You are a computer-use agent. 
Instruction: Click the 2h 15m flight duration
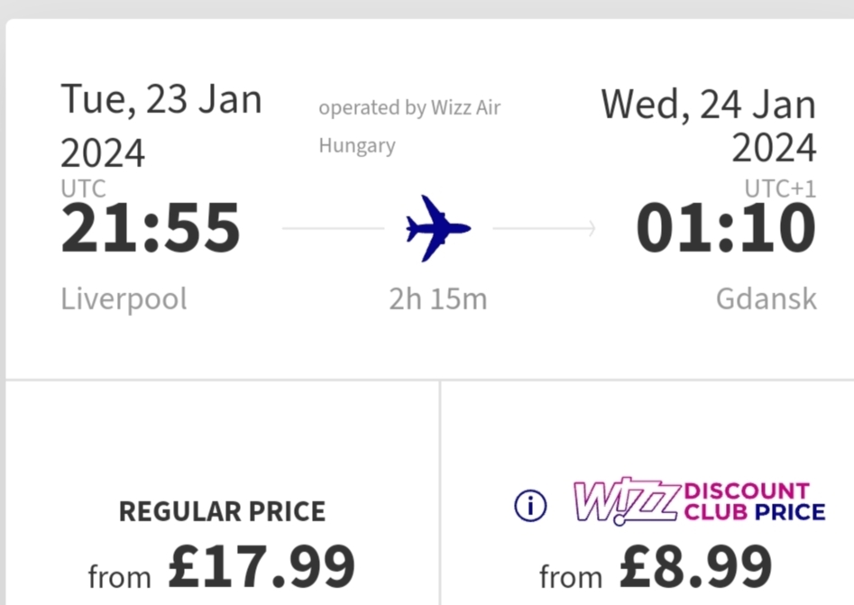[438, 299]
